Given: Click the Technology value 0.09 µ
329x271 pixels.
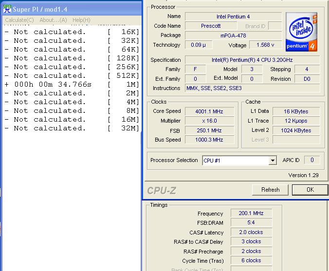Looking at the screenshot, I should click(199, 45).
